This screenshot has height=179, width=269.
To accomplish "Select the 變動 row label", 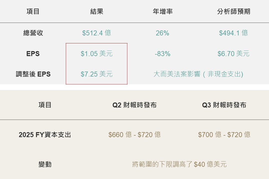I will point(45,164).
